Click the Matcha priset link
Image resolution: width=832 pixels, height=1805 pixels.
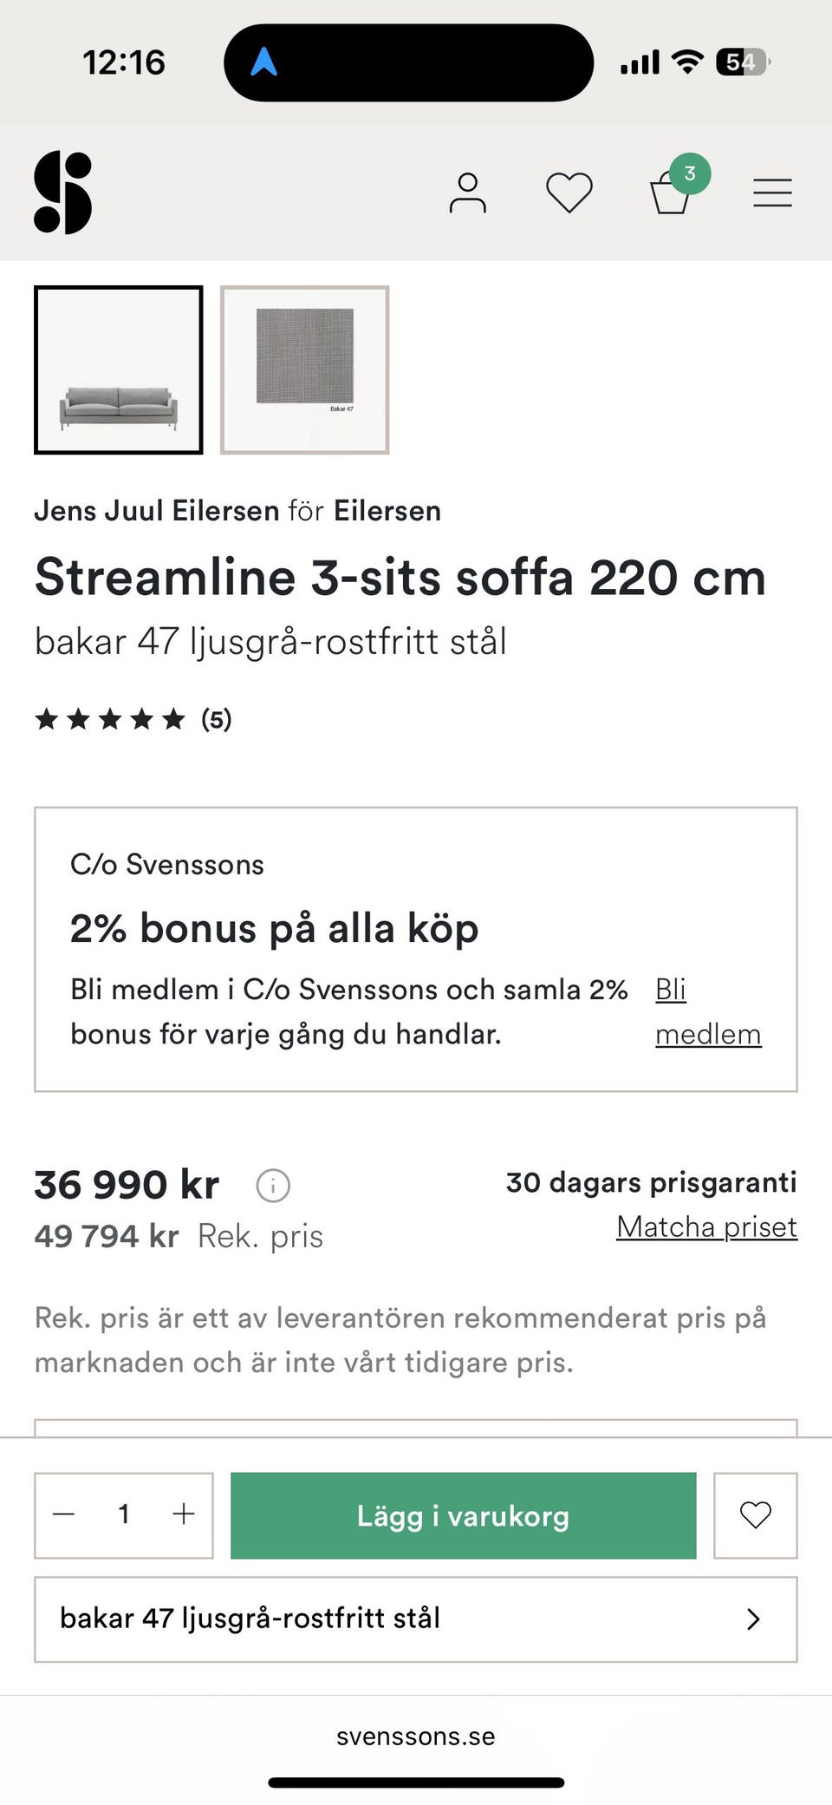[x=706, y=1226]
